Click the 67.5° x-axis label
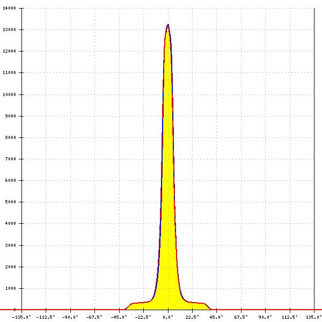This screenshot has height=322, width=322. (x=241, y=317)
